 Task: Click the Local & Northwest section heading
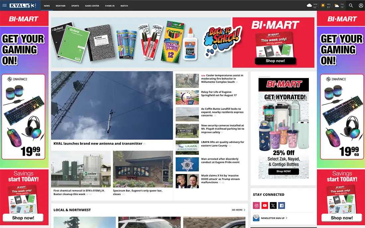coord(72,210)
